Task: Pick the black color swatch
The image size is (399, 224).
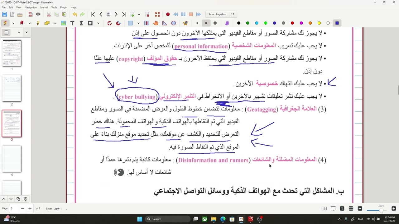Action: point(239,23)
